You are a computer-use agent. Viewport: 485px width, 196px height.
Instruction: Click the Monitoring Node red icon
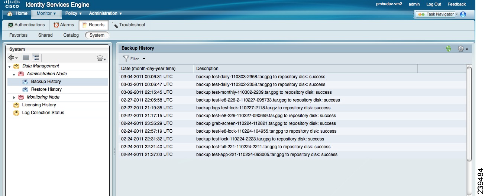point(20,97)
